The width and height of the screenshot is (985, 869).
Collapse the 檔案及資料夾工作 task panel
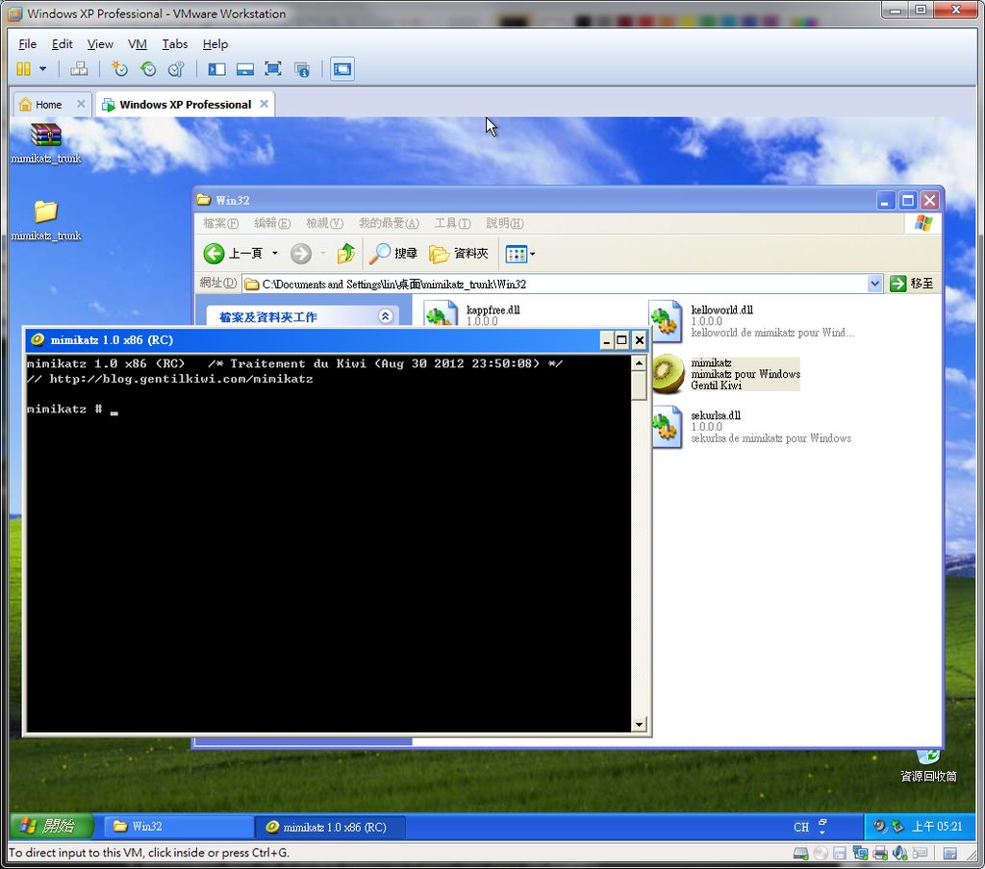(x=385, y=316)
